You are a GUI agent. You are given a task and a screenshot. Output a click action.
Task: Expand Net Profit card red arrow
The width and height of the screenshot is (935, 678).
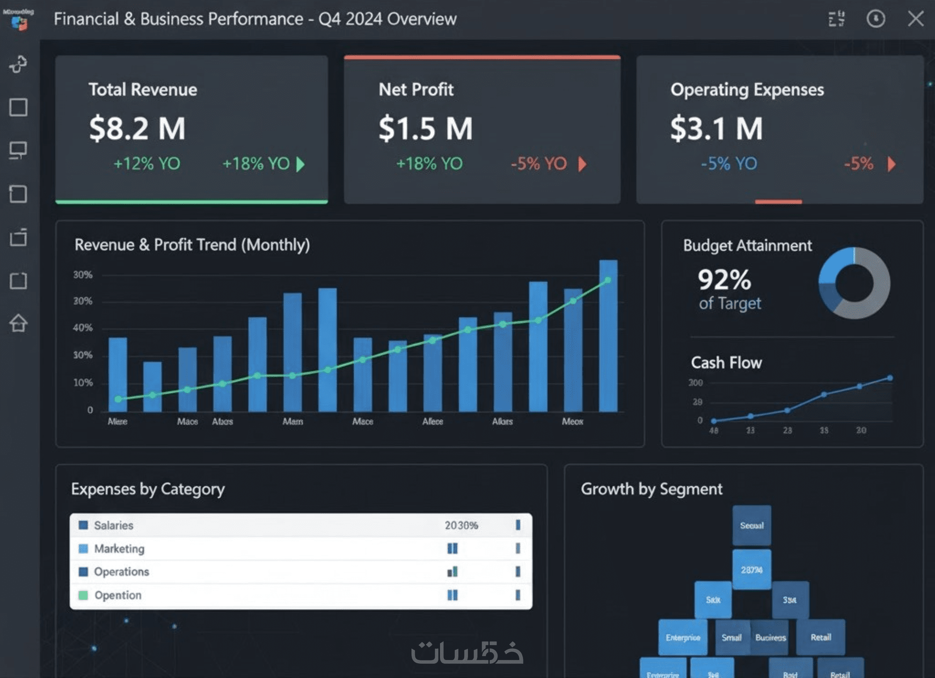582,164
